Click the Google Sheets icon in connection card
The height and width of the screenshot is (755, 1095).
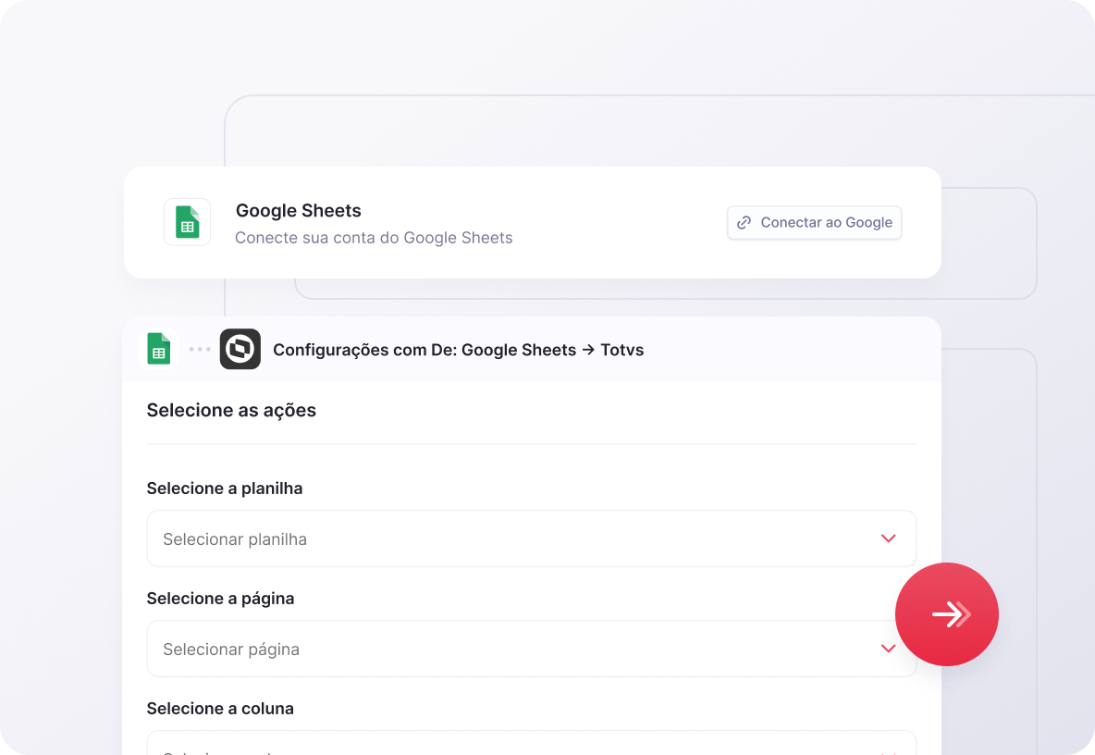(x=187, y=222)
